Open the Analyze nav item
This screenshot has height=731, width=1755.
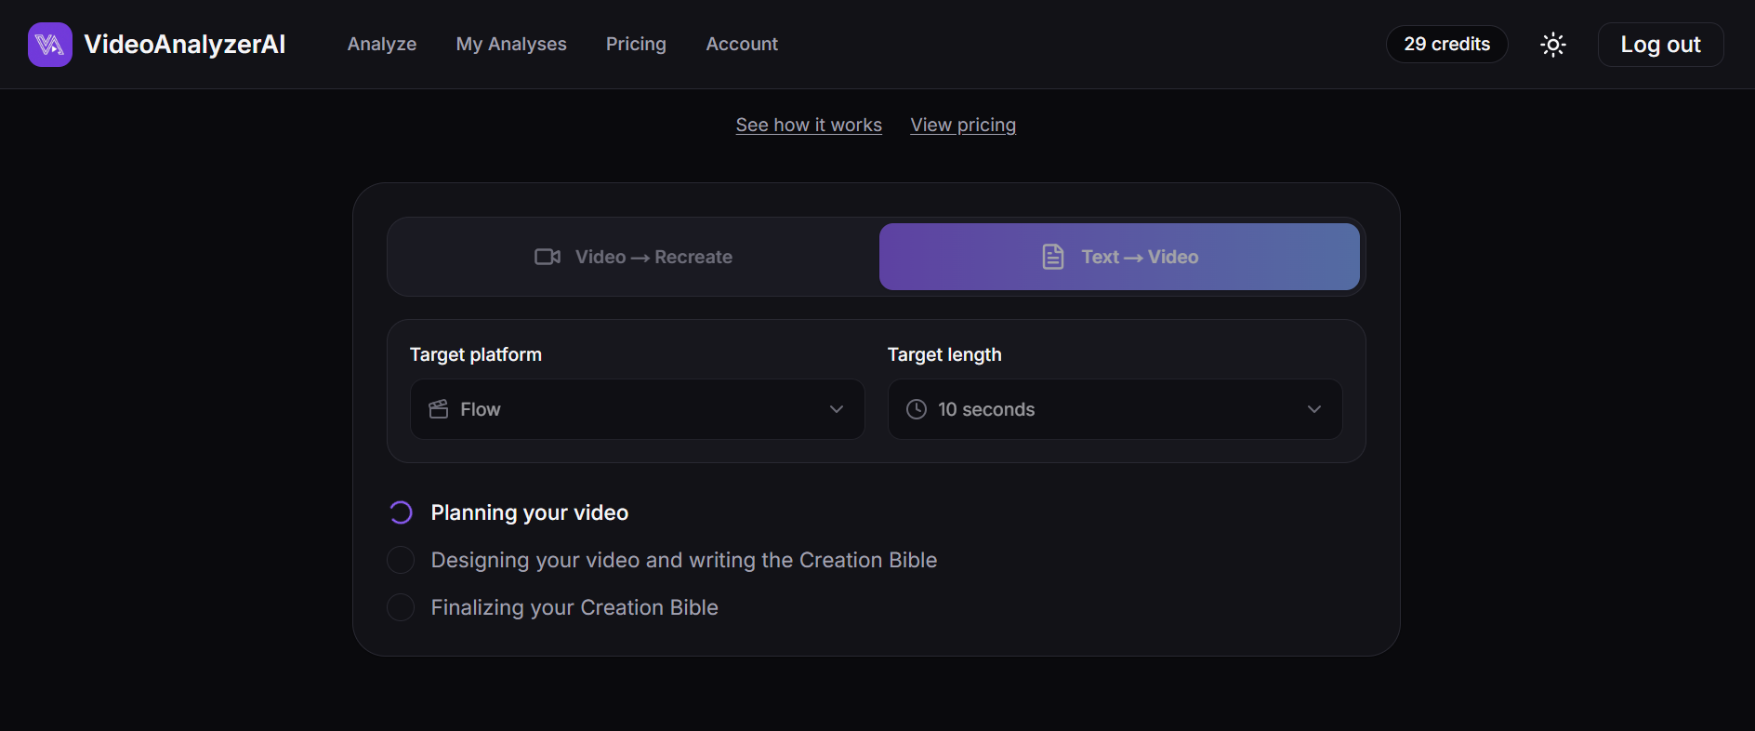382,45
